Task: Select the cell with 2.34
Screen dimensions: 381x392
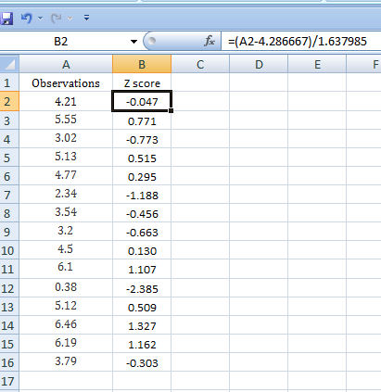Action: pyautogui.click(x=66, y=194)
